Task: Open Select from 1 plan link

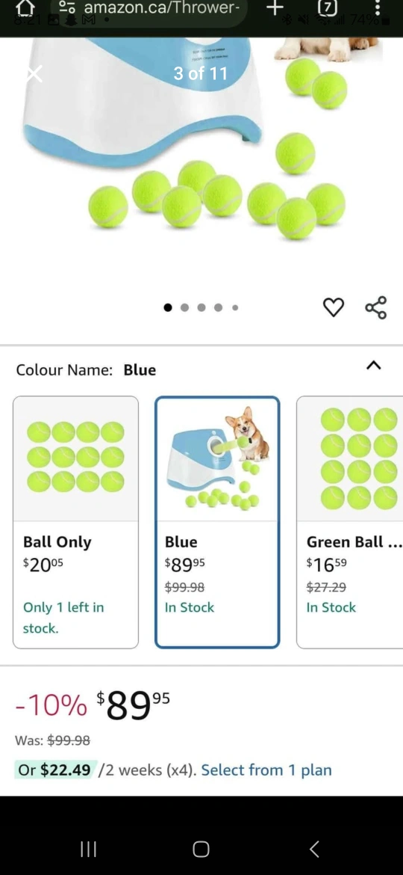Action: coord(266,770)
